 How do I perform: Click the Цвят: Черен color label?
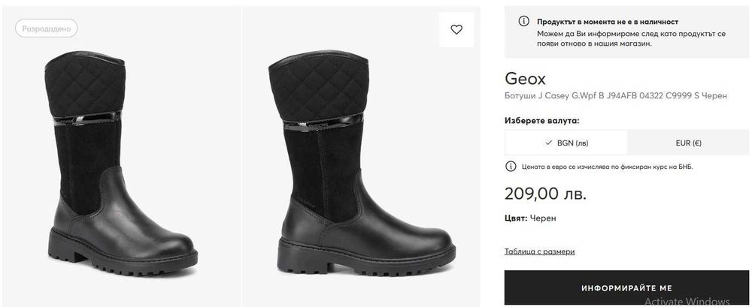[x=530, y=218]
